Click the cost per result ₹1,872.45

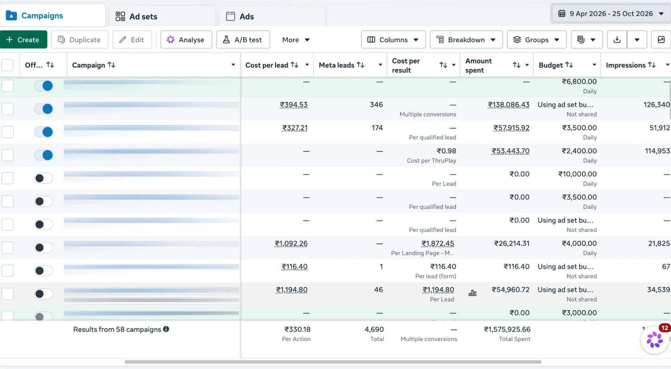tap(438, 243)
